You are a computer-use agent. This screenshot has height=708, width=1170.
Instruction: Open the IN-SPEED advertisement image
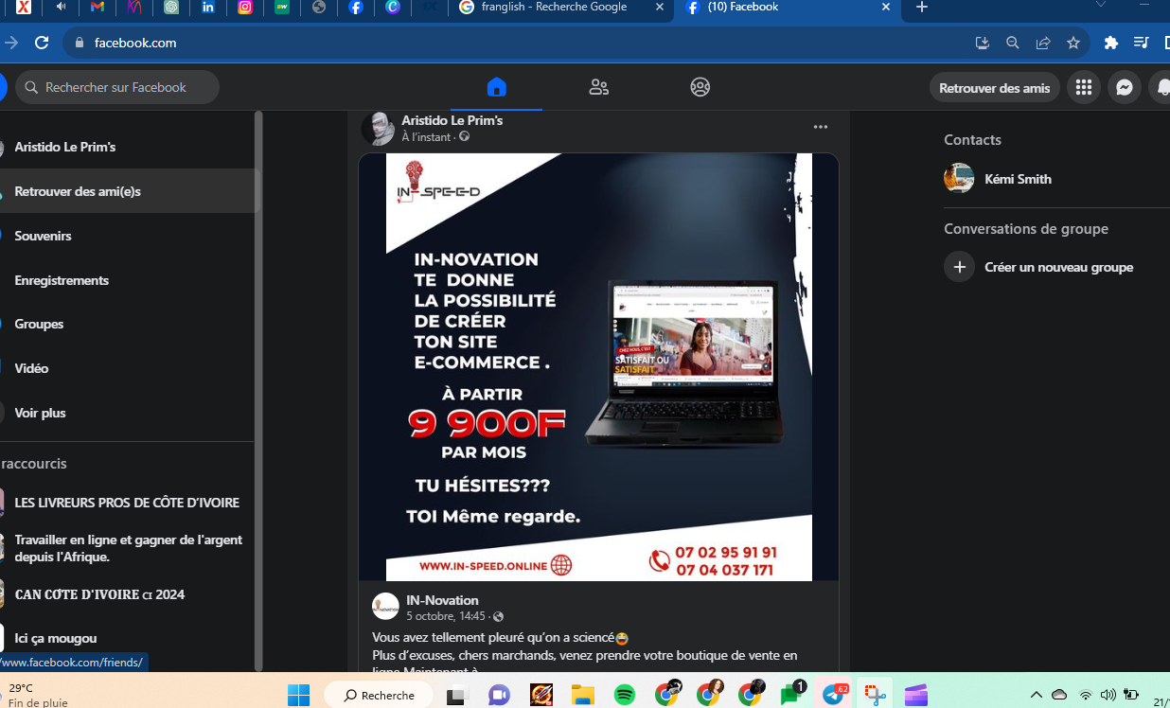(x=598, y=366)
